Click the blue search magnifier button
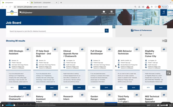 click(106, 31)
